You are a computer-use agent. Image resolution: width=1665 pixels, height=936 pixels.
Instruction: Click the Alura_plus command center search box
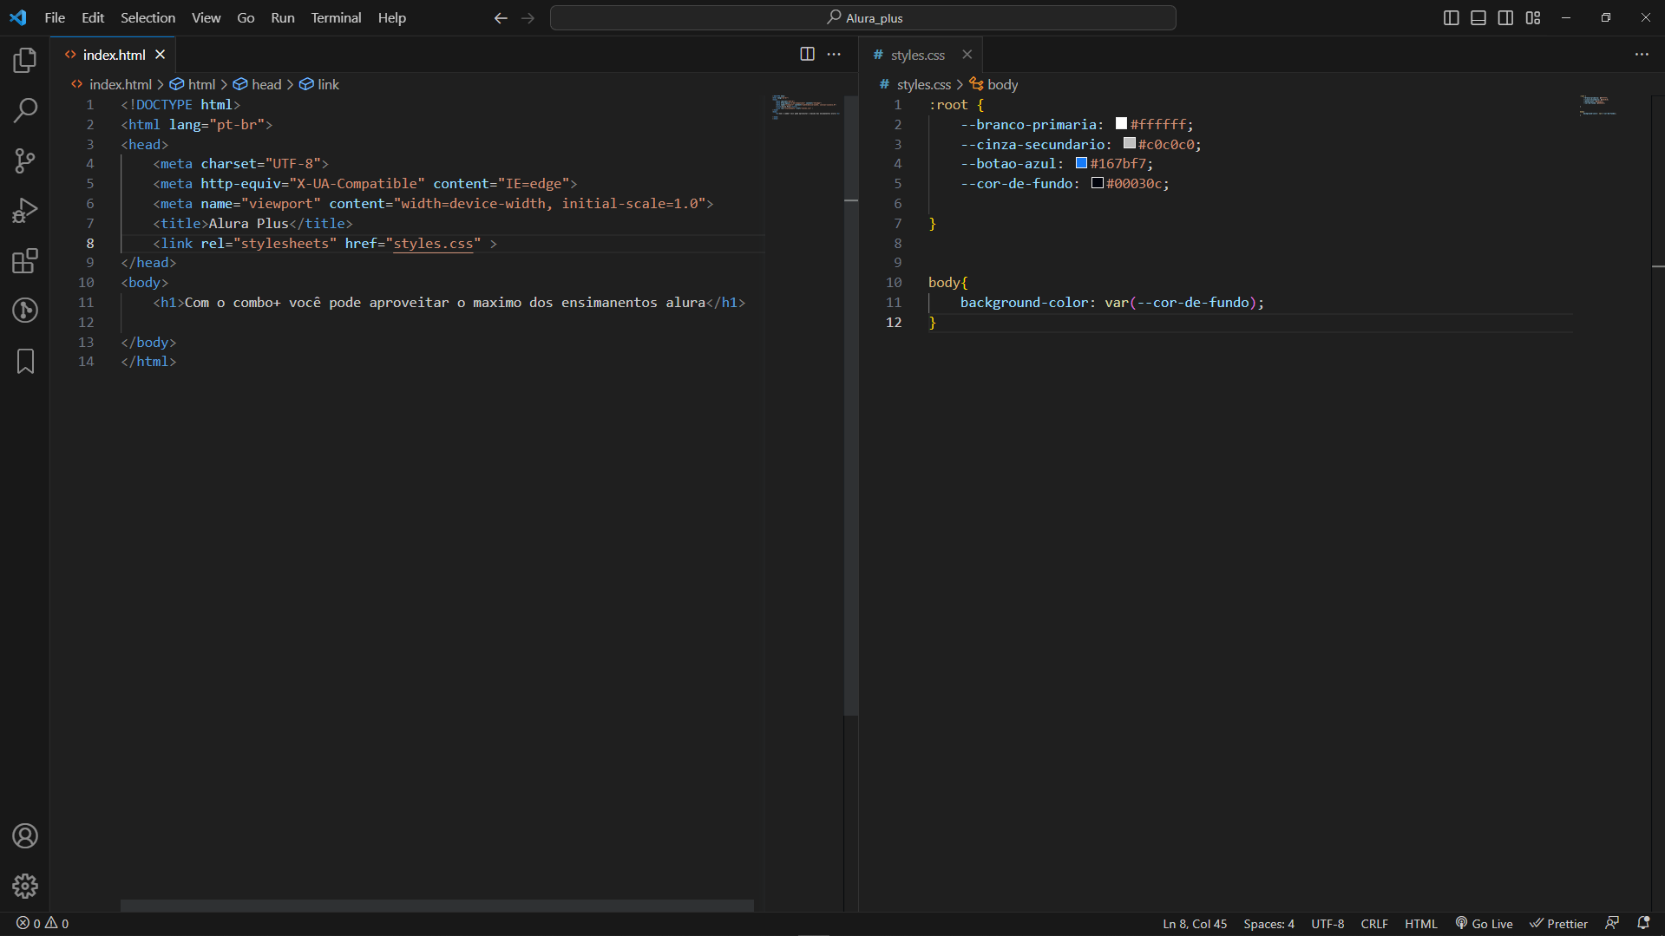point(863,18)
